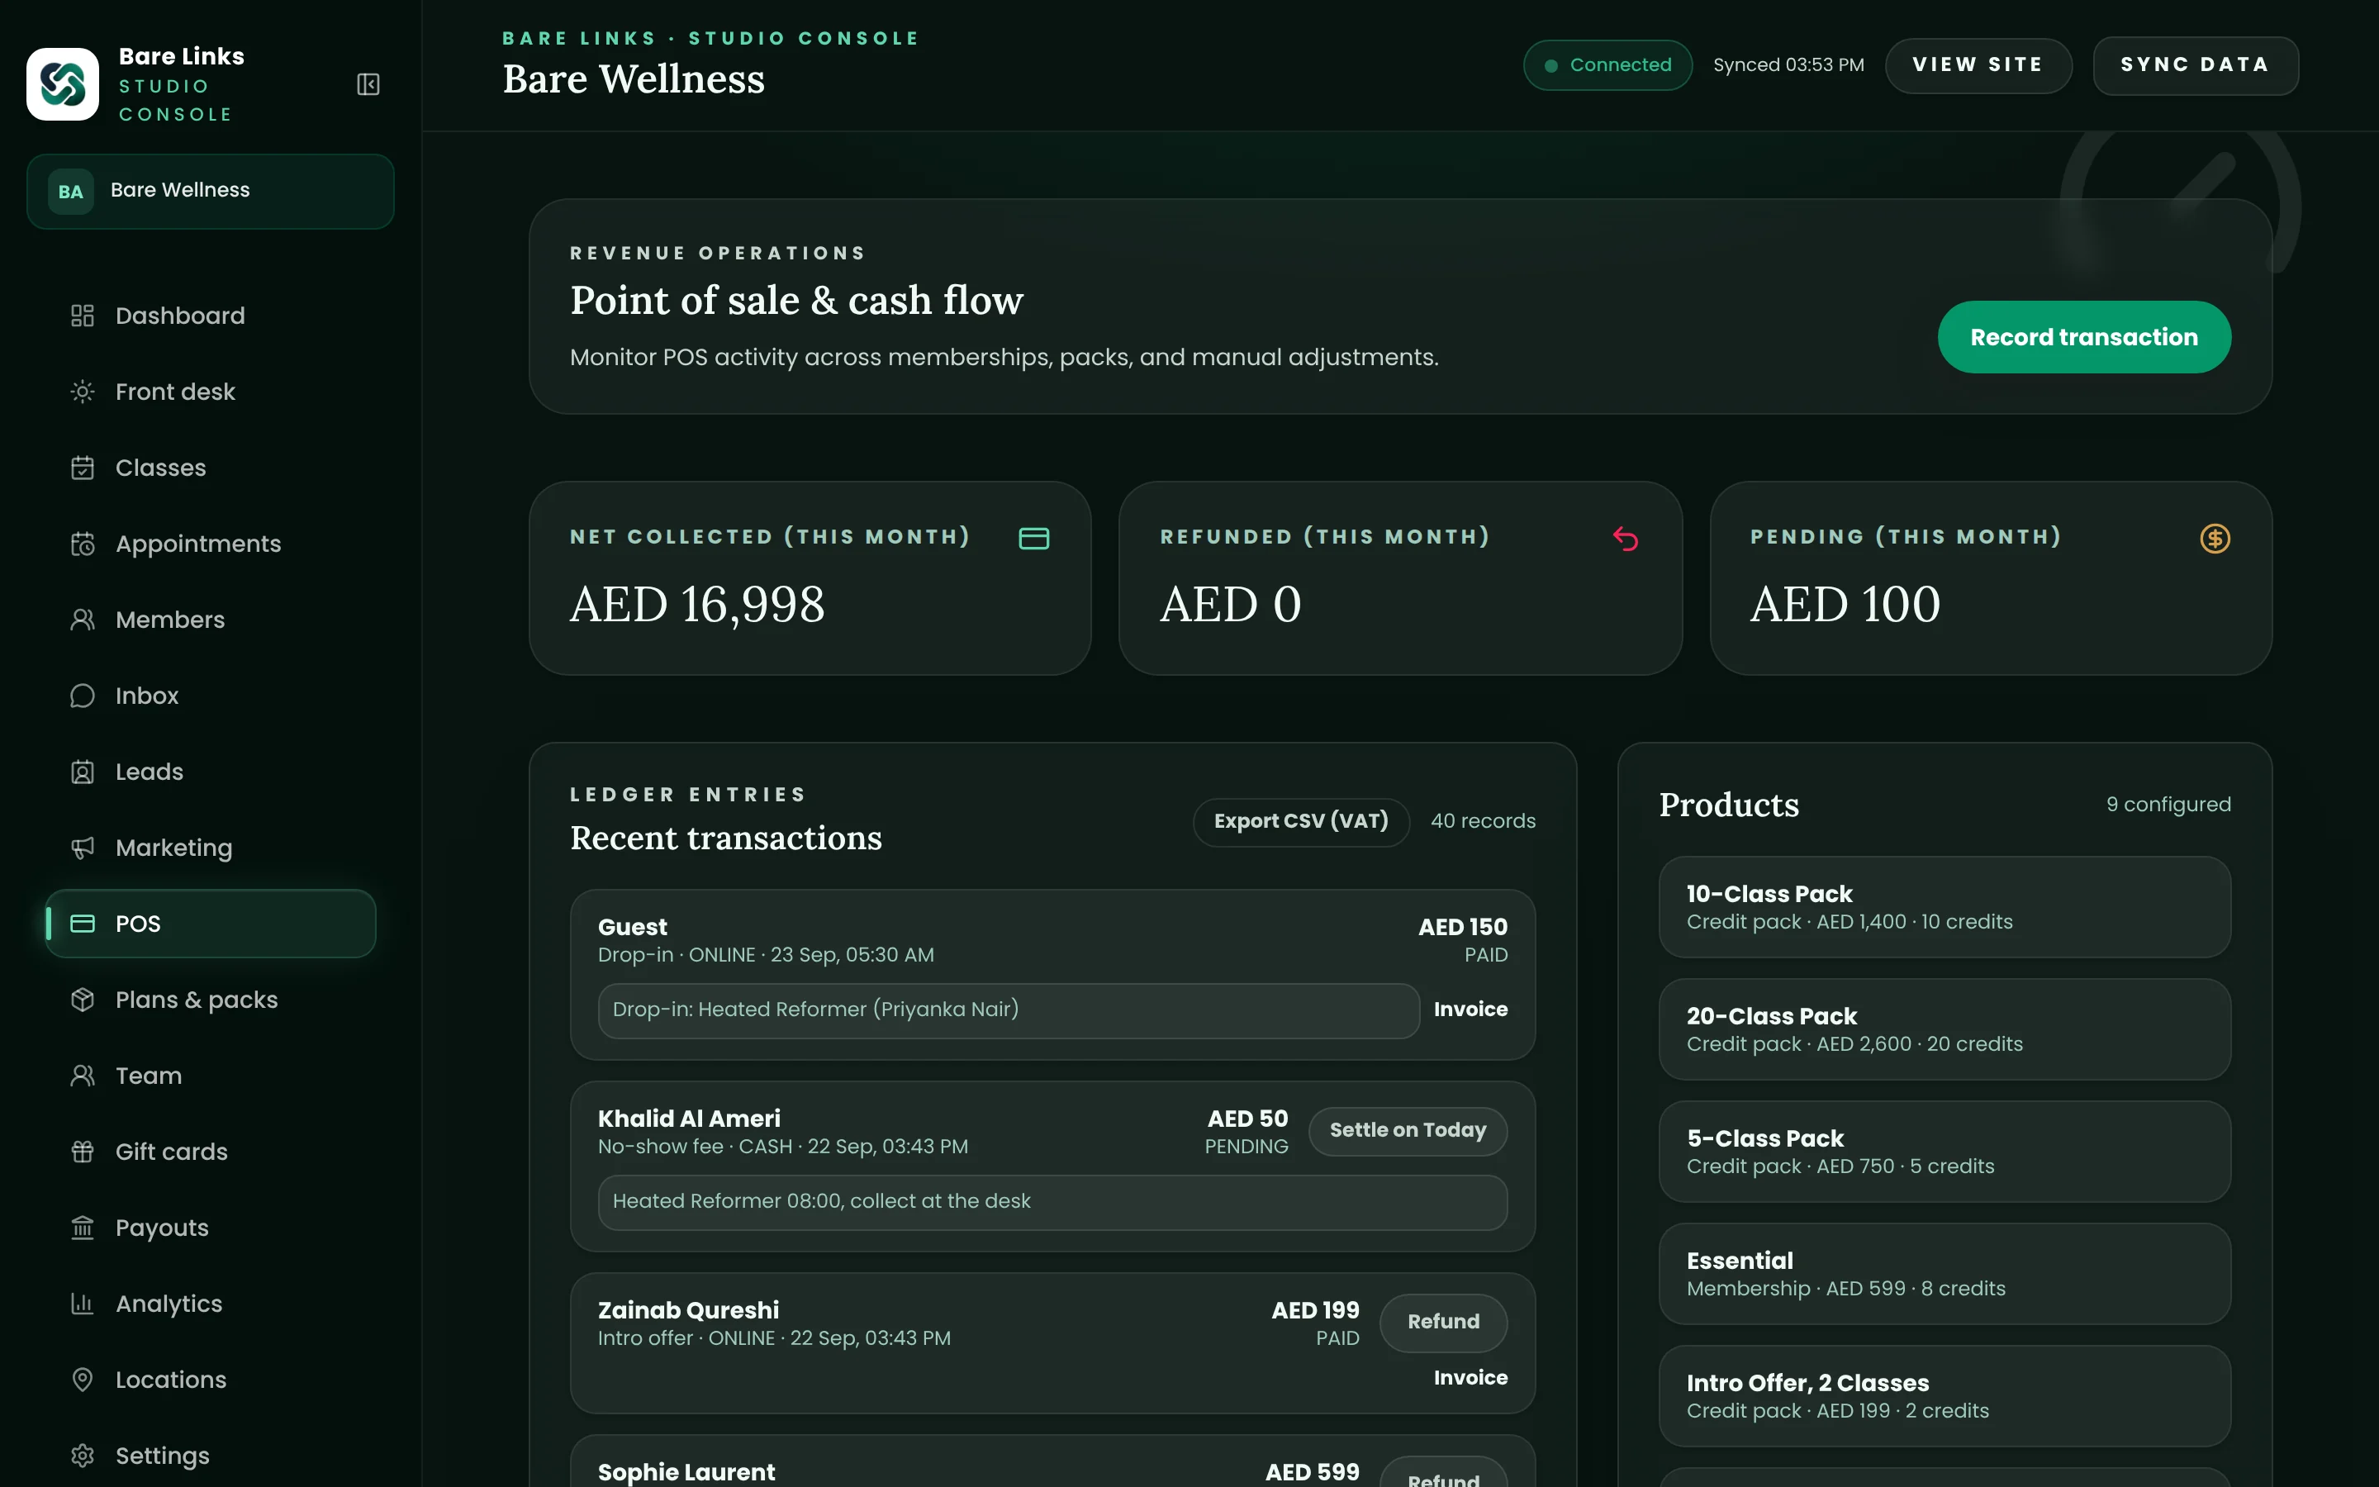This screenshot has height=1487, width=2379.
Task: Open Inbox from the sidebar
Action: coord(211,696)
